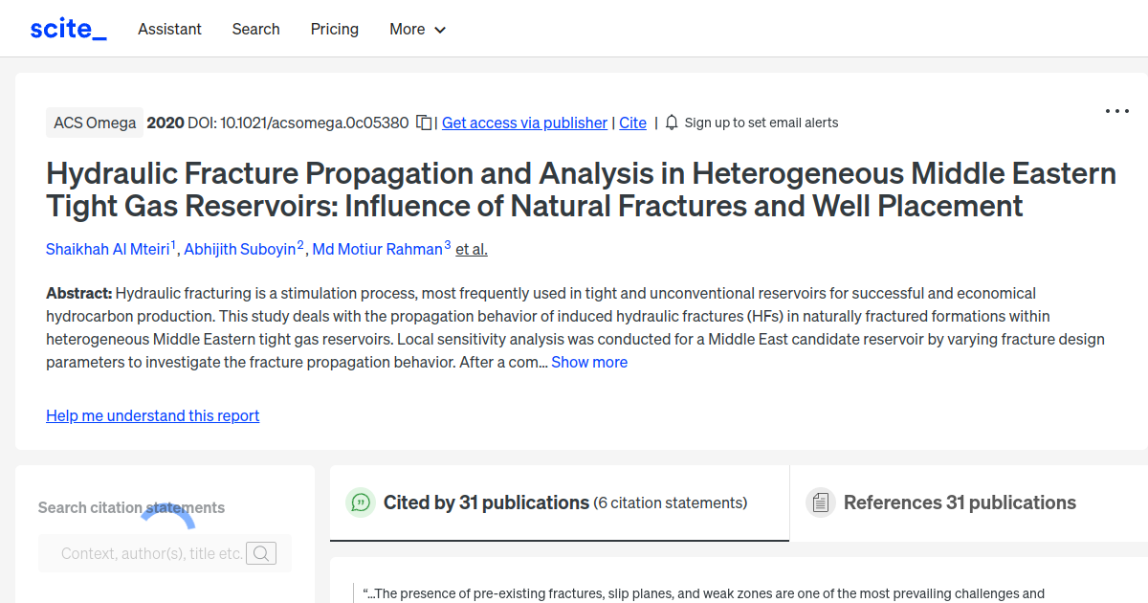This screenshot has width=1148, height=603.
Task: Click author link Md Motiur Rahman
Action: pos(377,249)
